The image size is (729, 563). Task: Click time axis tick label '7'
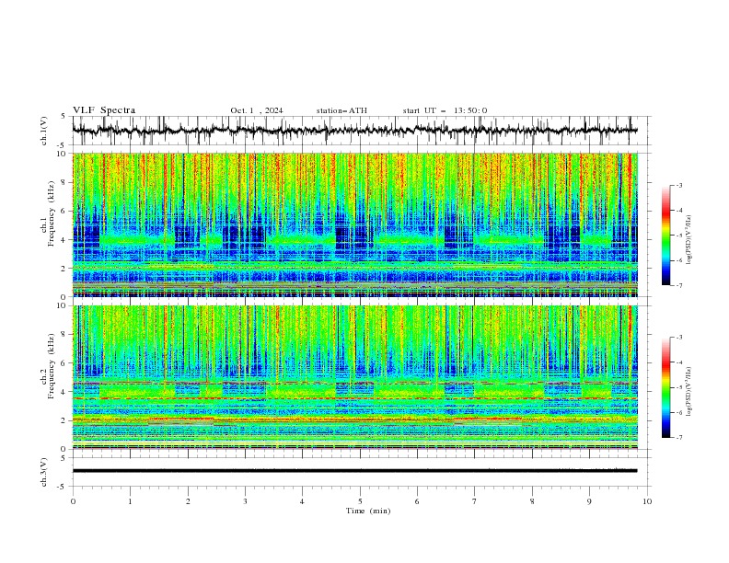pos(475,501)
